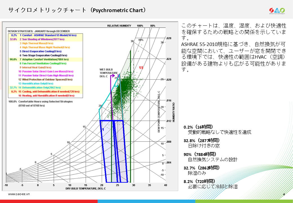This screenshot has height=203, width=293.
Task: Click the '-10' dry-bulb axis tick value
Action: pos(6,185)
